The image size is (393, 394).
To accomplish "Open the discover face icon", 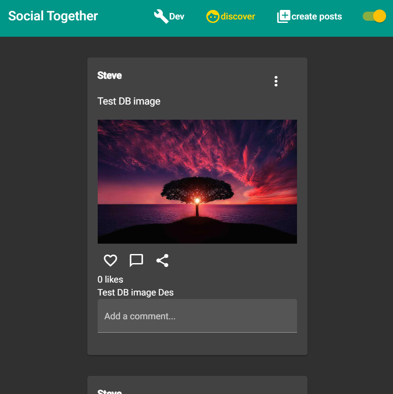I will (213, 16).
